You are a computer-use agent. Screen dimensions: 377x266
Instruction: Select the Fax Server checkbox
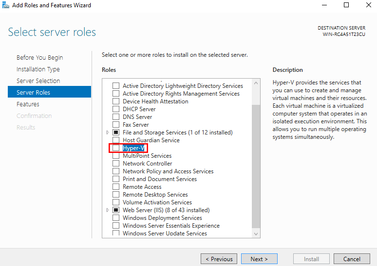116,125
